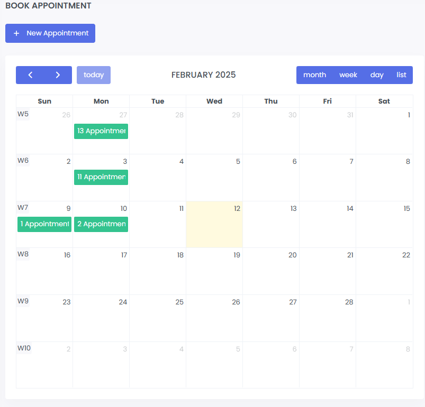The height and width of the screenshot is (407, 425).
Task: Open the 11 Appointments event on February 3
Action: (x=101, y=177)
